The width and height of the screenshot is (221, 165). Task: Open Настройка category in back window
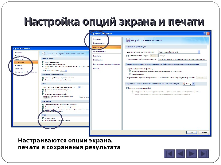tap(18, 65)
